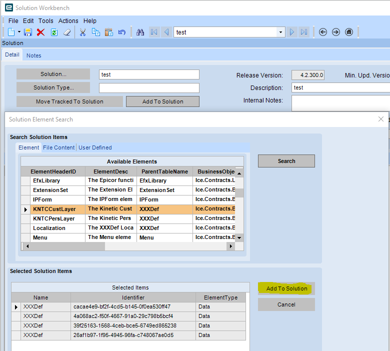Open the Actions menu
Screen dimensions: 390x351
click(68, 20)
